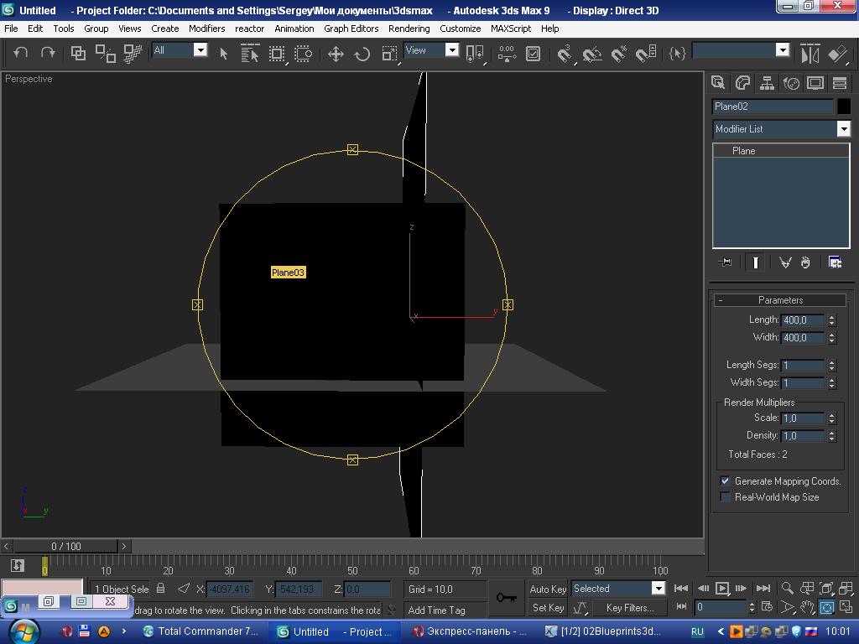Expand the Modifier List dropdown
859x644 pixels.
click(843, 129)
